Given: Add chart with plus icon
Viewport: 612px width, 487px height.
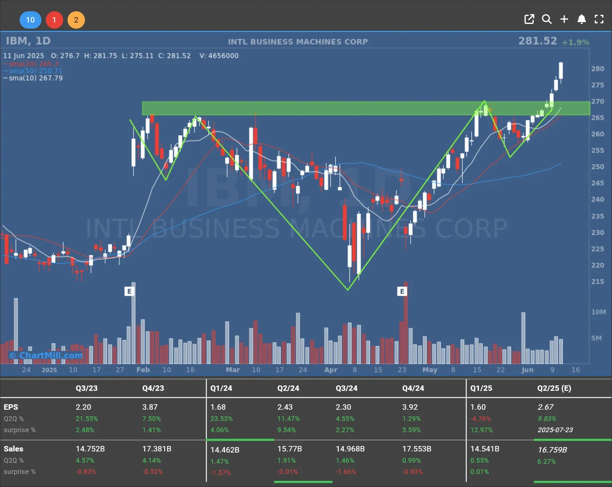Looking at the screenshot, I should pos(564,19).
